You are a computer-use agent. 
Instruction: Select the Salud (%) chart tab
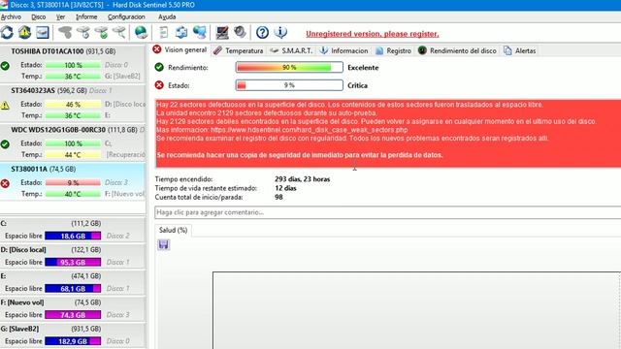(173, 231)
